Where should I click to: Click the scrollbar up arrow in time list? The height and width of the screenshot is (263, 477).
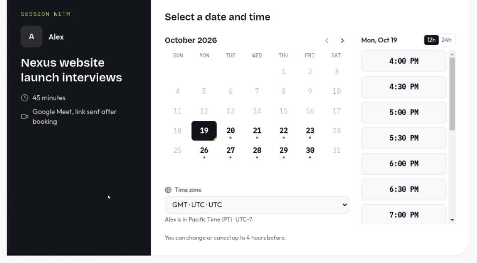pyautogui.click(x=452, y=54)
